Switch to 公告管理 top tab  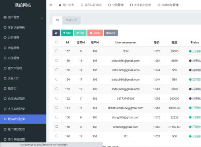tap(116, 5)
